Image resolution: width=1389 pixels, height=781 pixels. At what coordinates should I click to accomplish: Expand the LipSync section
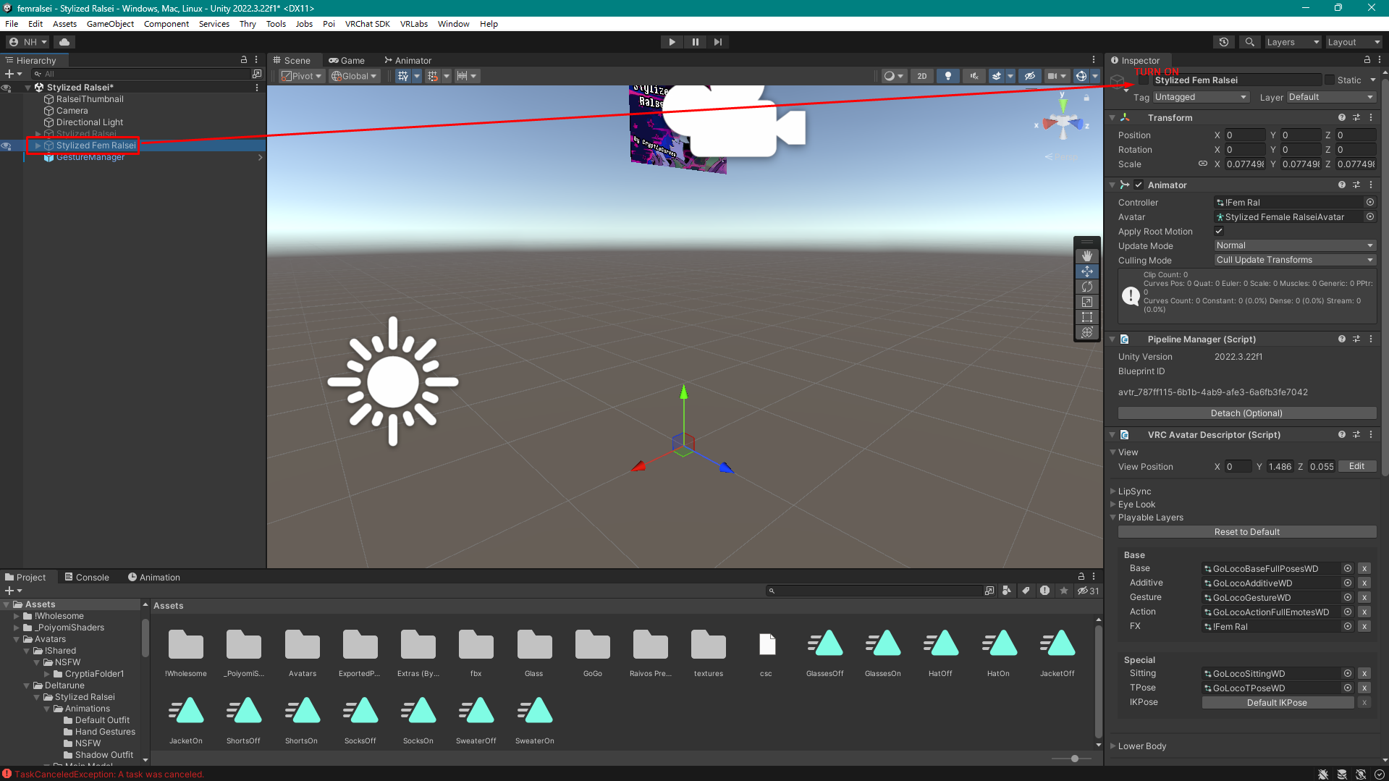(x=1113, y=491)
